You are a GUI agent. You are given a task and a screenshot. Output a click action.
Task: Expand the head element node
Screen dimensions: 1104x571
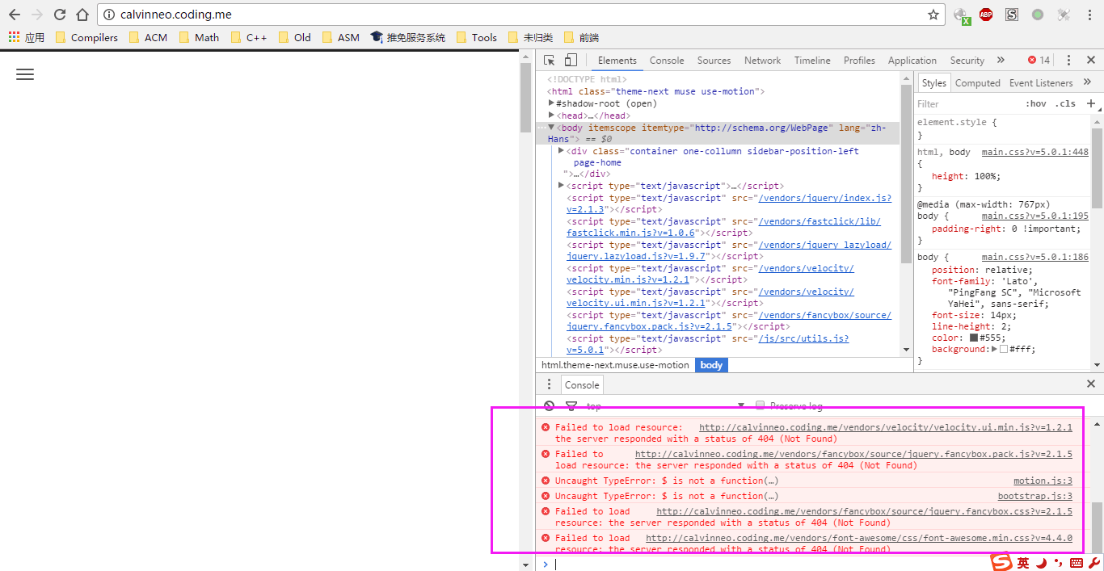552,115
